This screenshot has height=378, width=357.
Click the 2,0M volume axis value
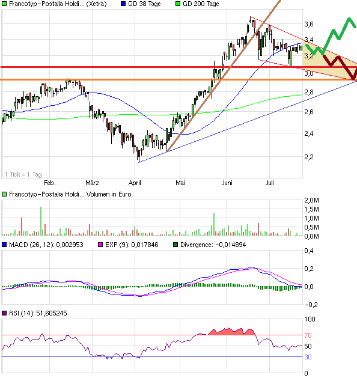tap(311, 200)
